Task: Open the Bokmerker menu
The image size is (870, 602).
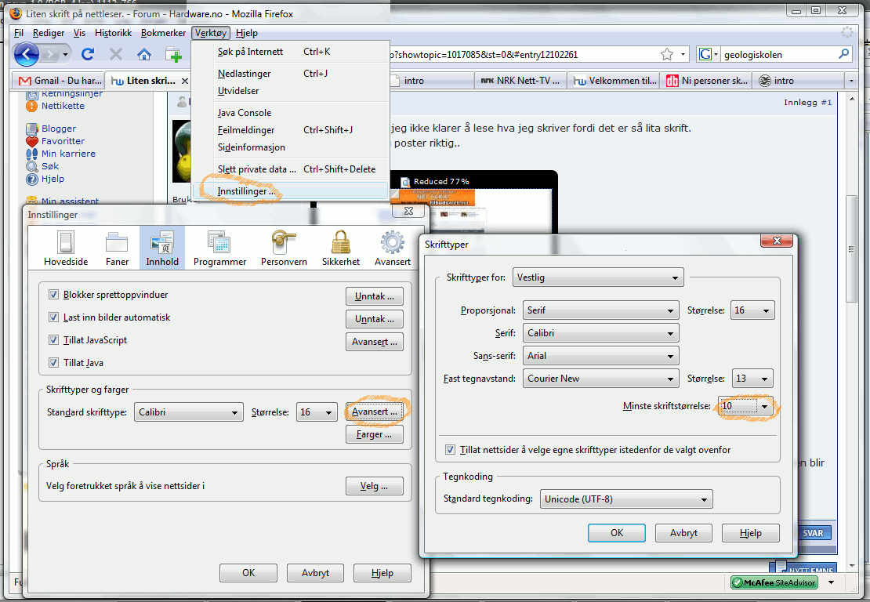Action: [x=163, y=33]
